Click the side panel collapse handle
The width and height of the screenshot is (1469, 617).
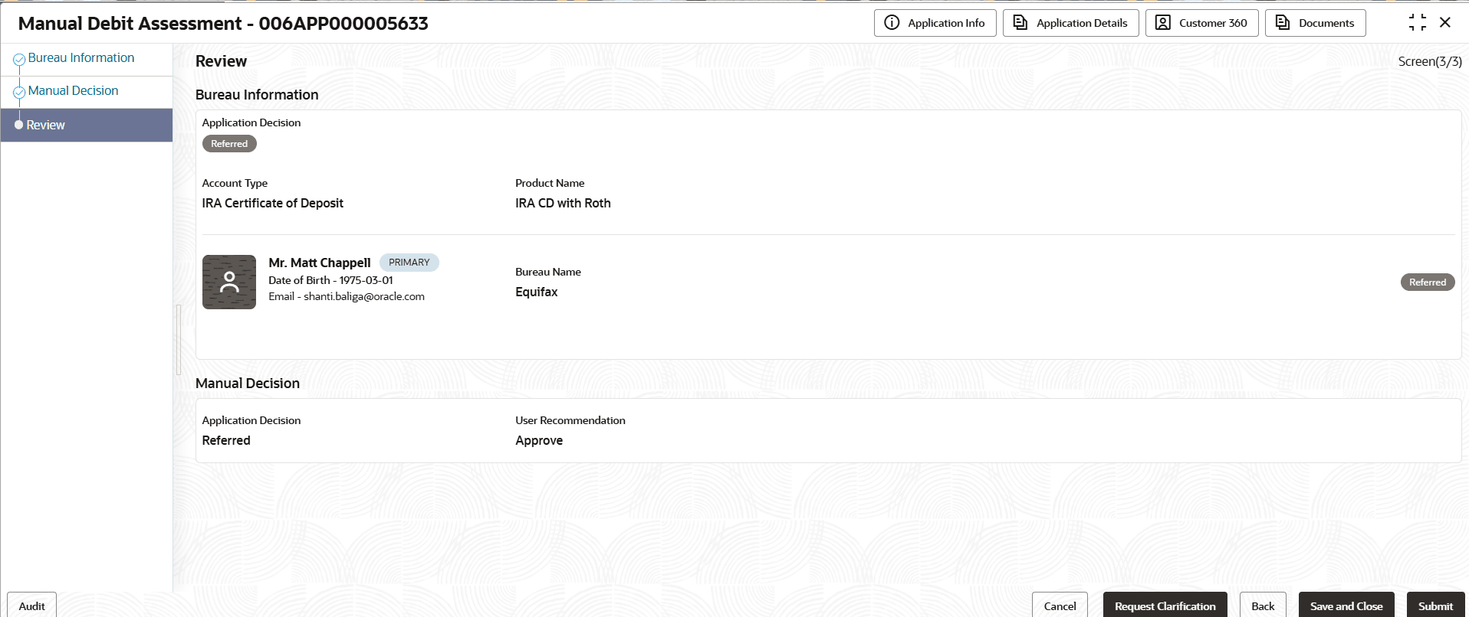click(179, 339)
